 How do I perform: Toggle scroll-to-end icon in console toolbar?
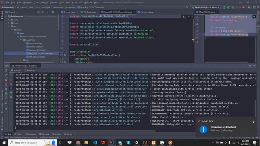(x=11, y=88)
